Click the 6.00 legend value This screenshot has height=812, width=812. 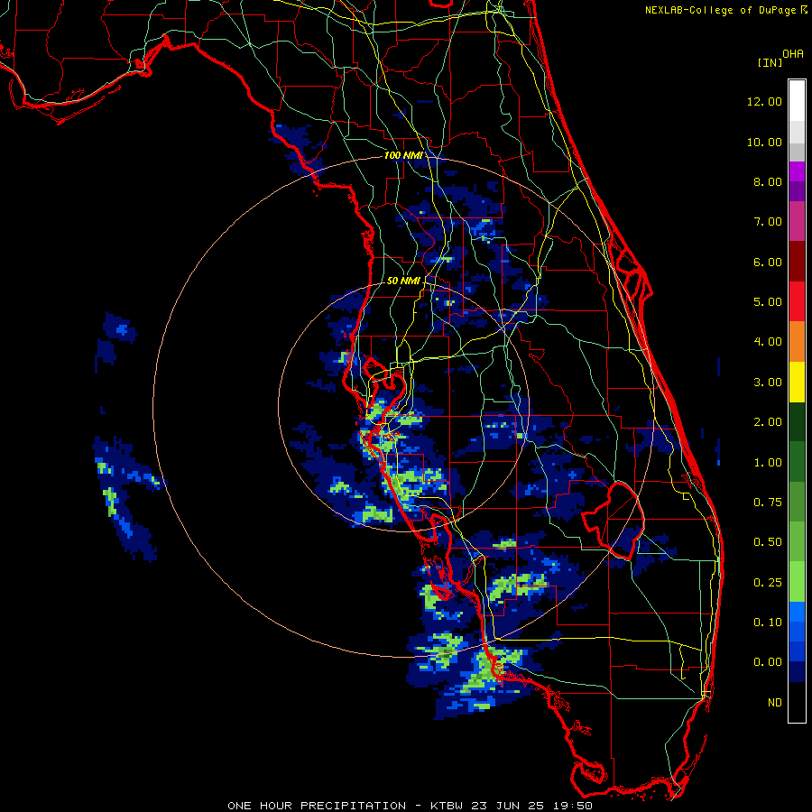768,262
